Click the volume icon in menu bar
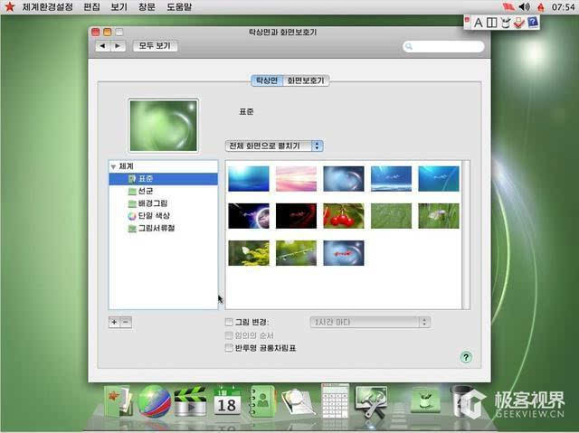 pyautogui.click(x=526, y=7)
